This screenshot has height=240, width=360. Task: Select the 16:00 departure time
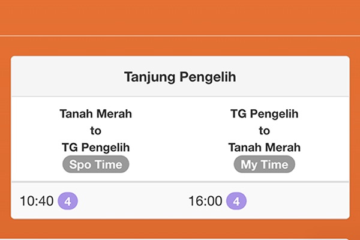click(206, 201)
